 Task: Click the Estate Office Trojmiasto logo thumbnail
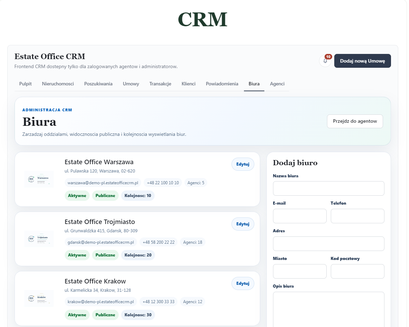click(x=39, y=239)
